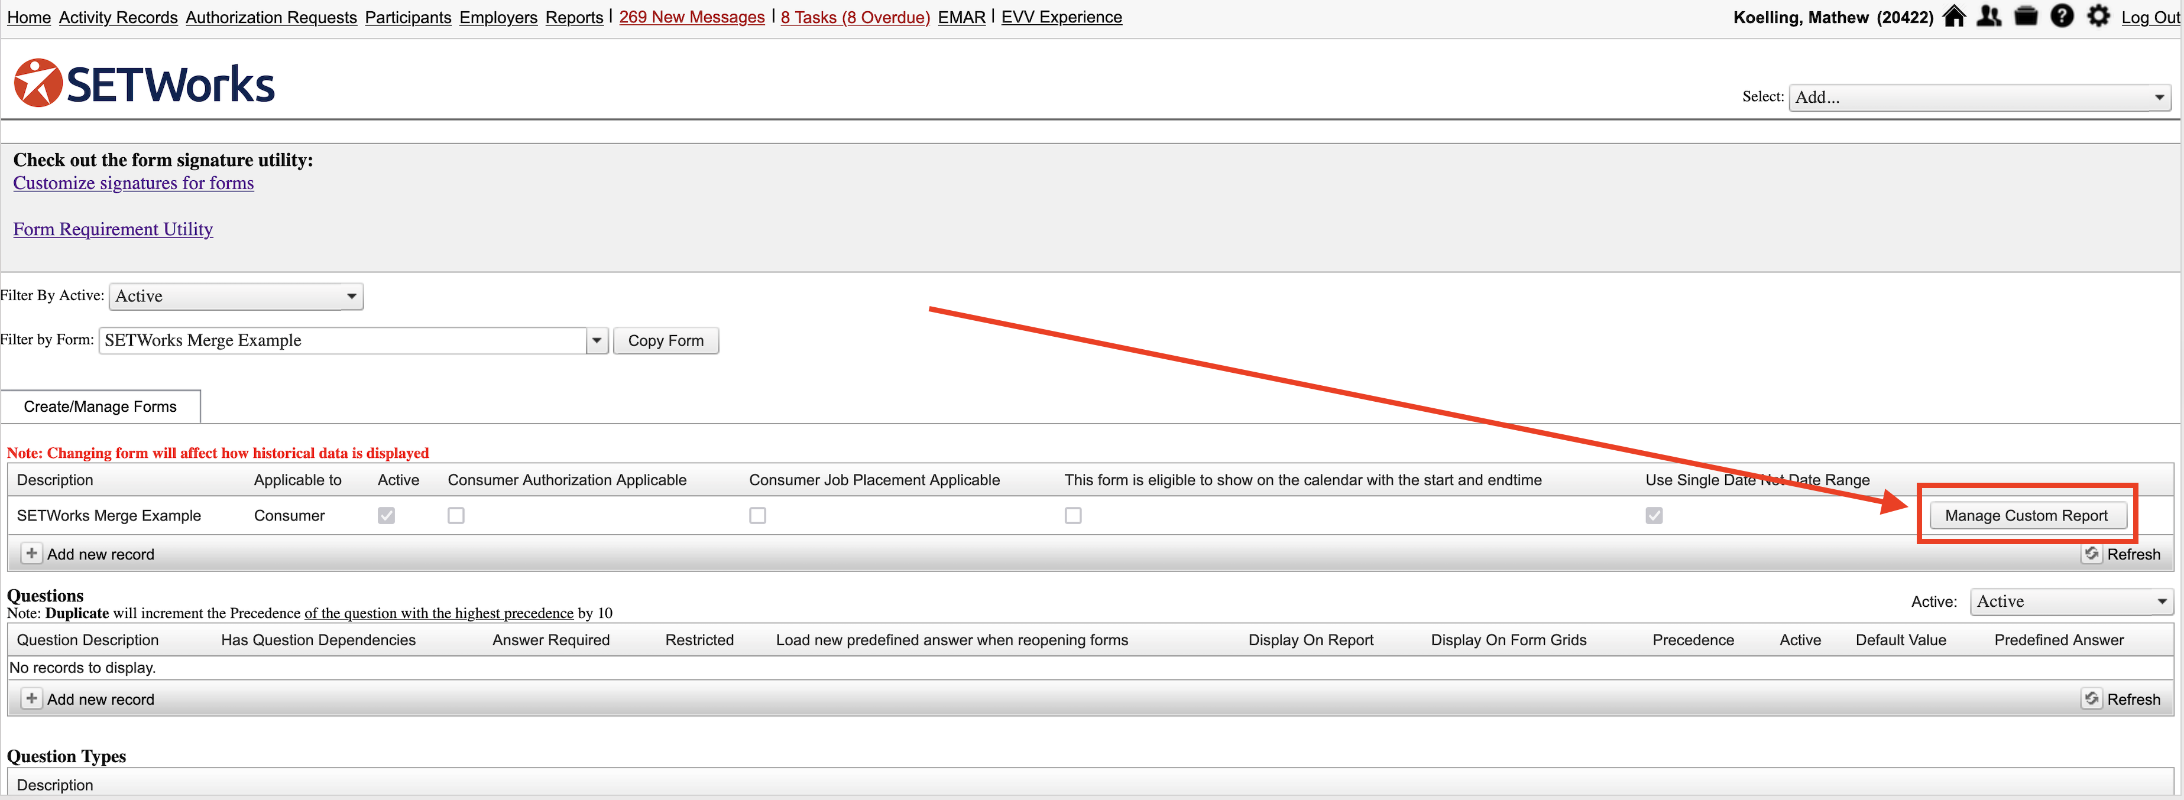Click the Consumer cell in forms grid
The image size is (2184, 800).
289,515
